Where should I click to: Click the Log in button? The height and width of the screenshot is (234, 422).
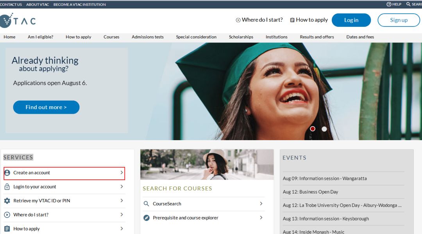pos(351,20)
